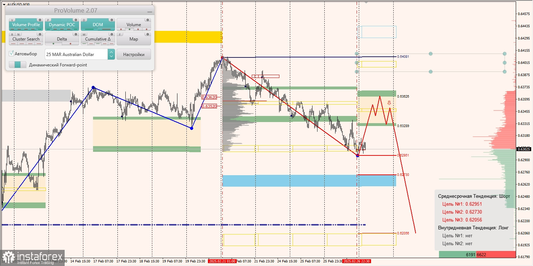The height and width of the screenshot is (266, 533).
Task: Click the N hotkey tag on Cluster Search
Action: coord(18,34)
